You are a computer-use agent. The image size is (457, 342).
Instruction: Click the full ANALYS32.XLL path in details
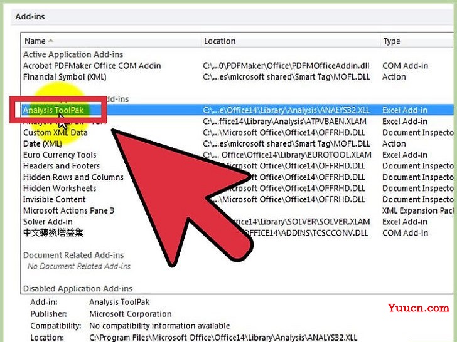(223, 338)
